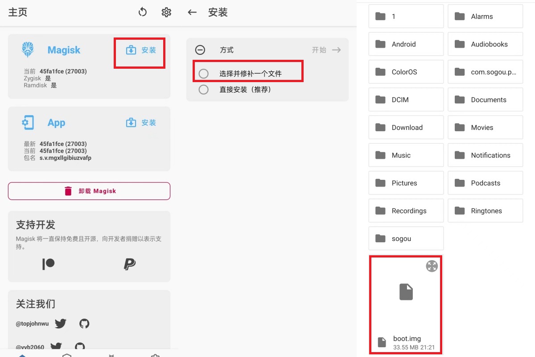Collapse the 方式 section with the minus icon

[x=200, y=50]
